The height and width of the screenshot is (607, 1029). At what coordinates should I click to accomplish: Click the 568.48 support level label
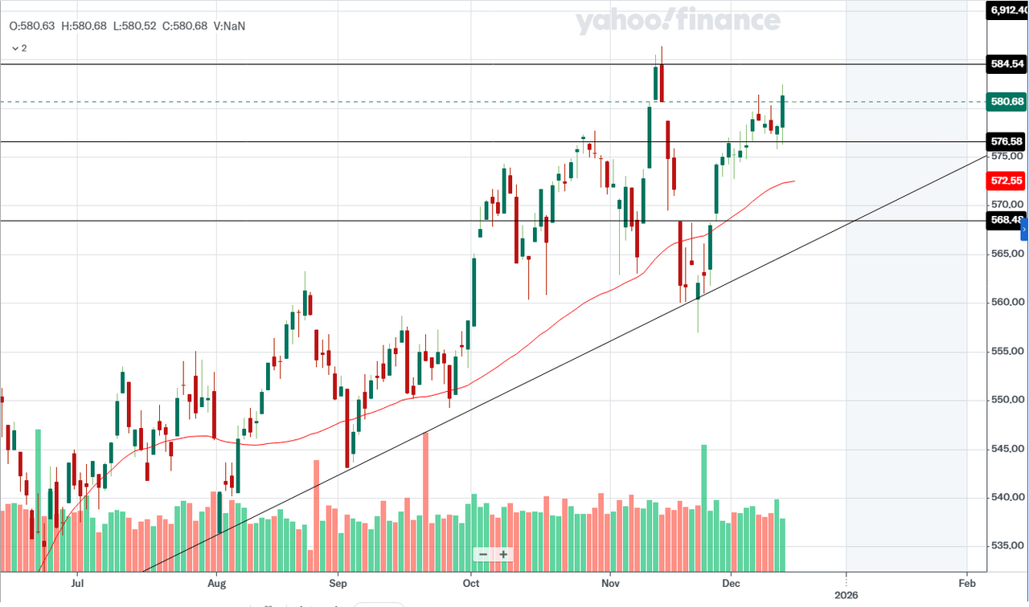(x=1005, y=220)
